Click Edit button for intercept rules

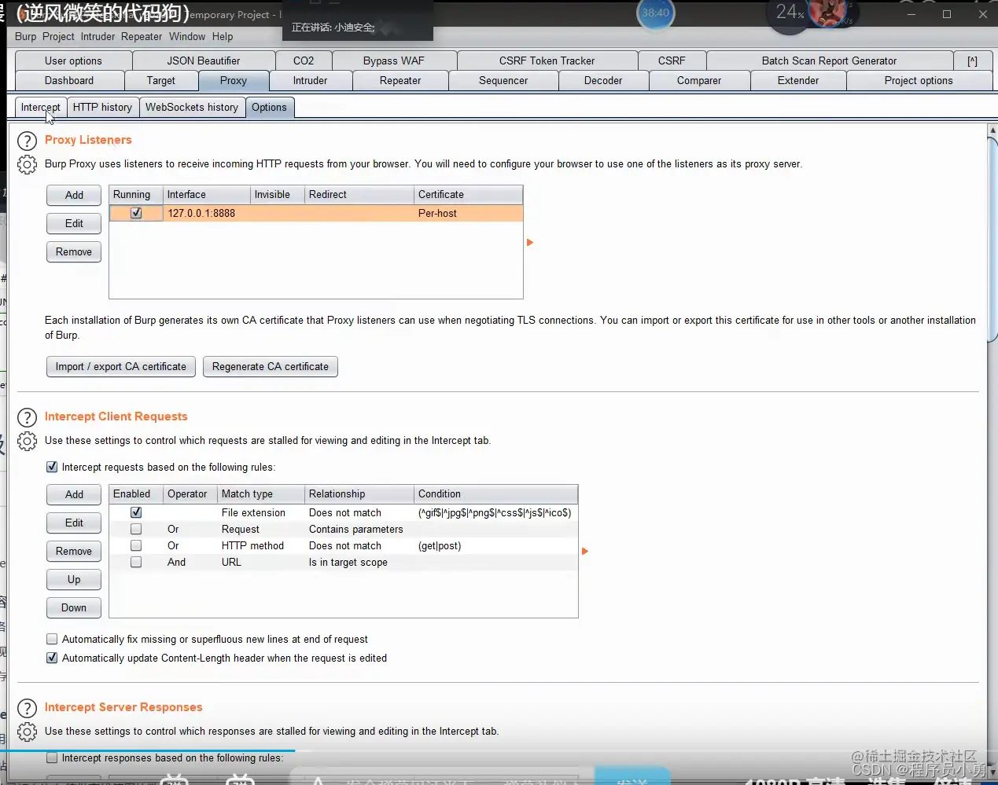pos(74,523)
